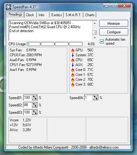Image resolution: width=137 pixels, height=155 pixels.
Task: Switch to the Readings tab
Action: click(x=16, y=15)
